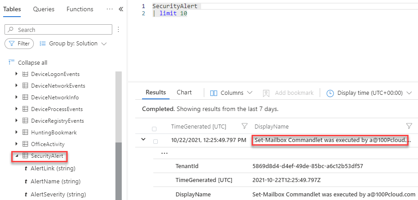The height and width of the screenshot is (200, 418).
Task: Click Collapse all link
Action: point(32,62)
